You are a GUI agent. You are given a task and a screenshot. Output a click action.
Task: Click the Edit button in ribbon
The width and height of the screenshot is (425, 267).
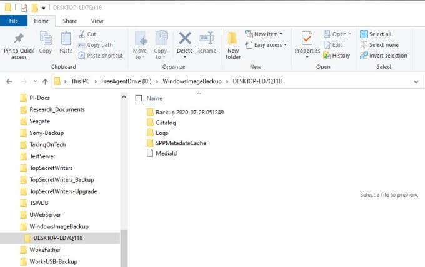point(333,45)
